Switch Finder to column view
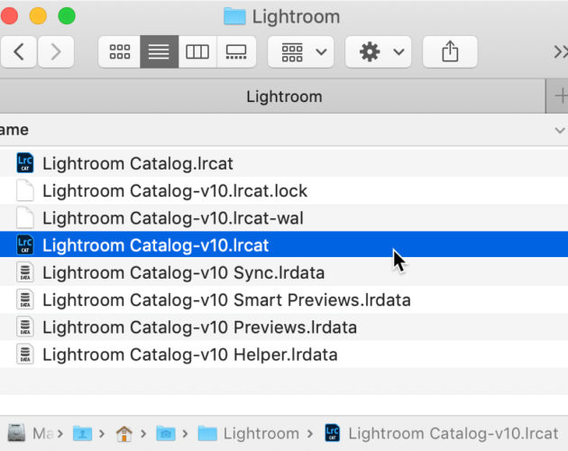Screen dimensions: 568x451 (197, 51)
